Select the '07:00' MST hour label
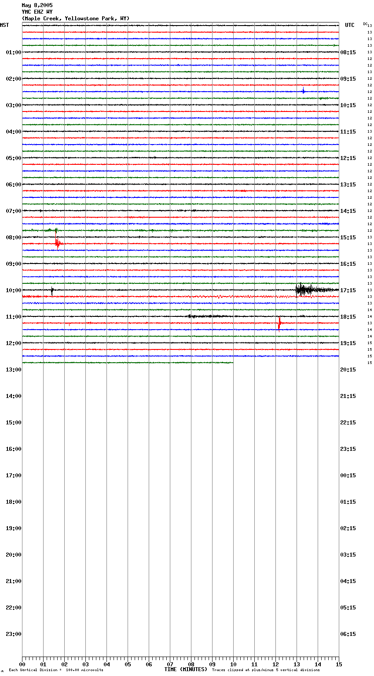The width and height of the screenshot is (374, 676). click(x=14, y=211)
